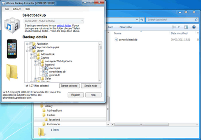Viewport: 201px width, 140px height.
Task: Open the Select backup dropdown
Action: pyautogui.click(x=54, y=21)
